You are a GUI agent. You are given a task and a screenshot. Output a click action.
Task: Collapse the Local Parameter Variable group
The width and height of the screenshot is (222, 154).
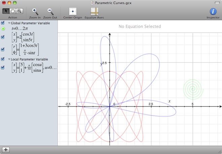point(9,59)
